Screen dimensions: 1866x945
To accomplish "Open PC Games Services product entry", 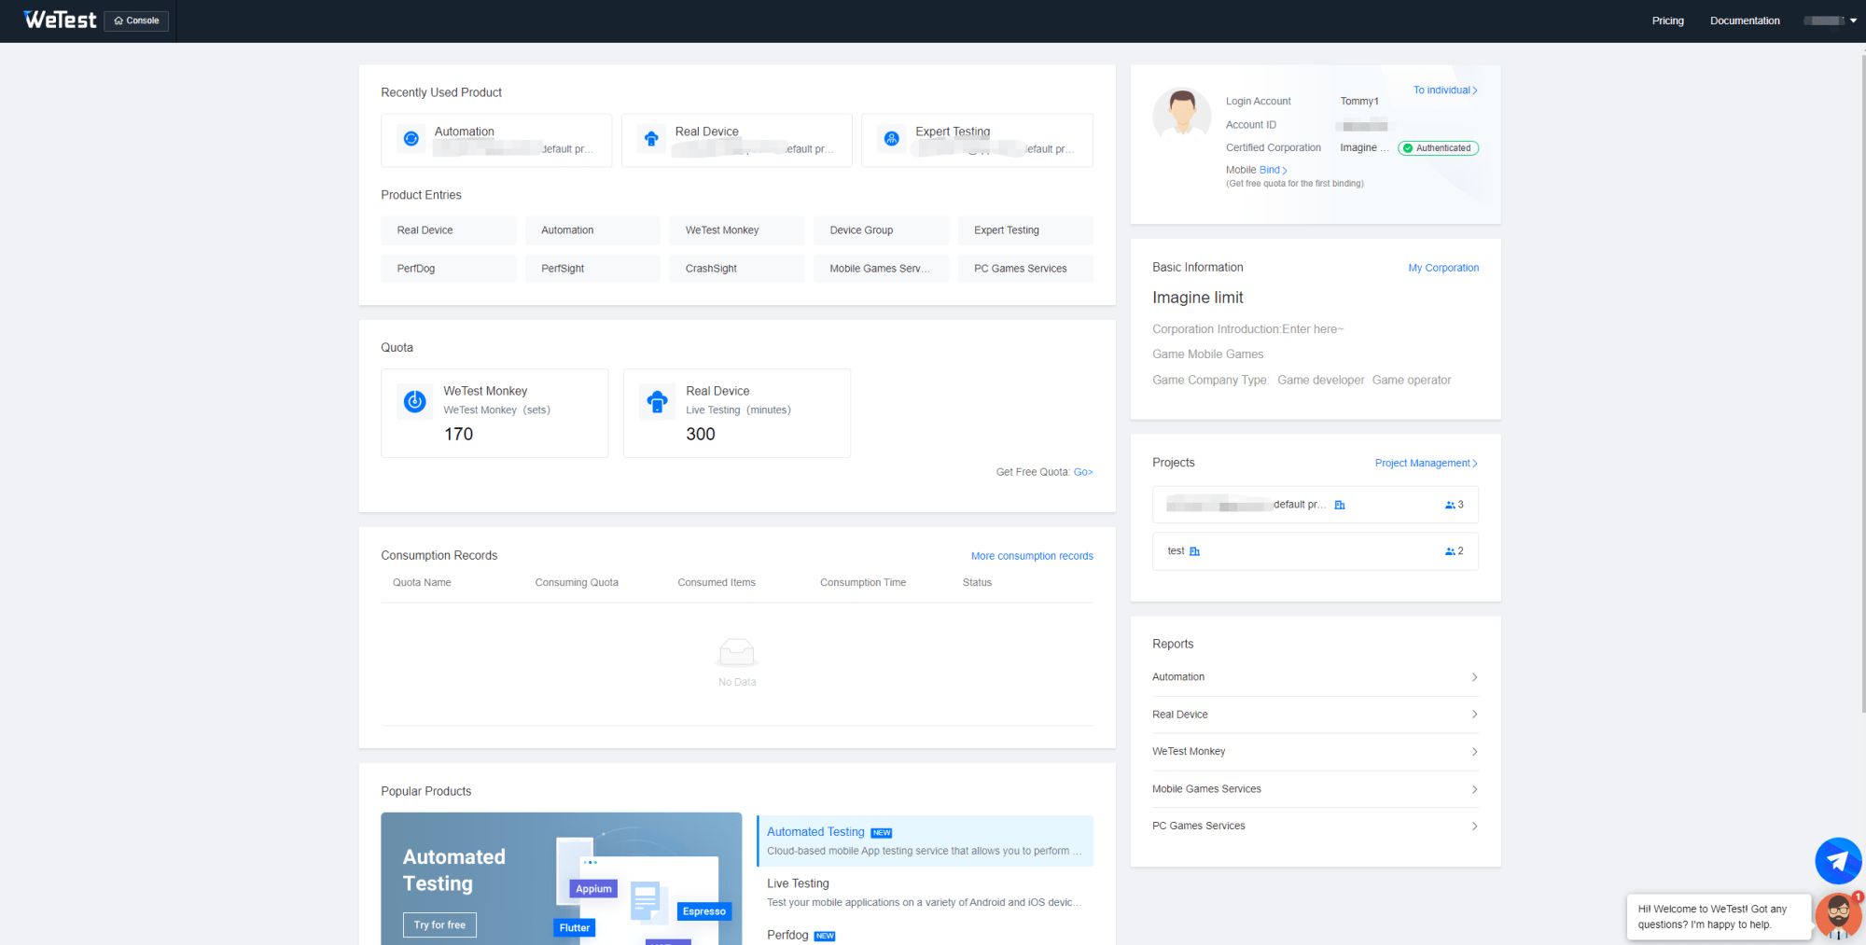I will click(x=1025, y=269).
